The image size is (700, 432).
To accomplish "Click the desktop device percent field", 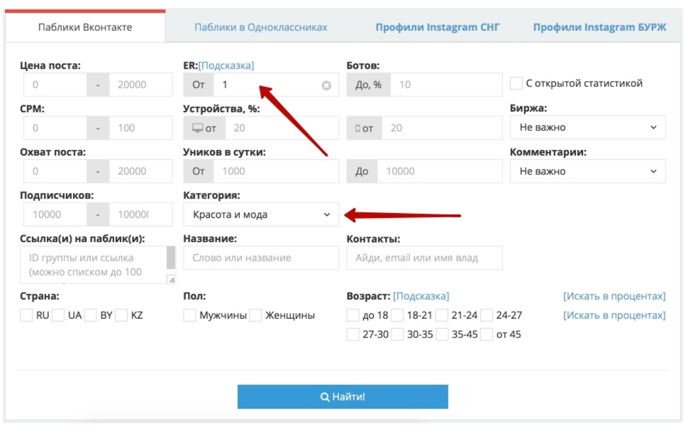I will click(282, 128).
